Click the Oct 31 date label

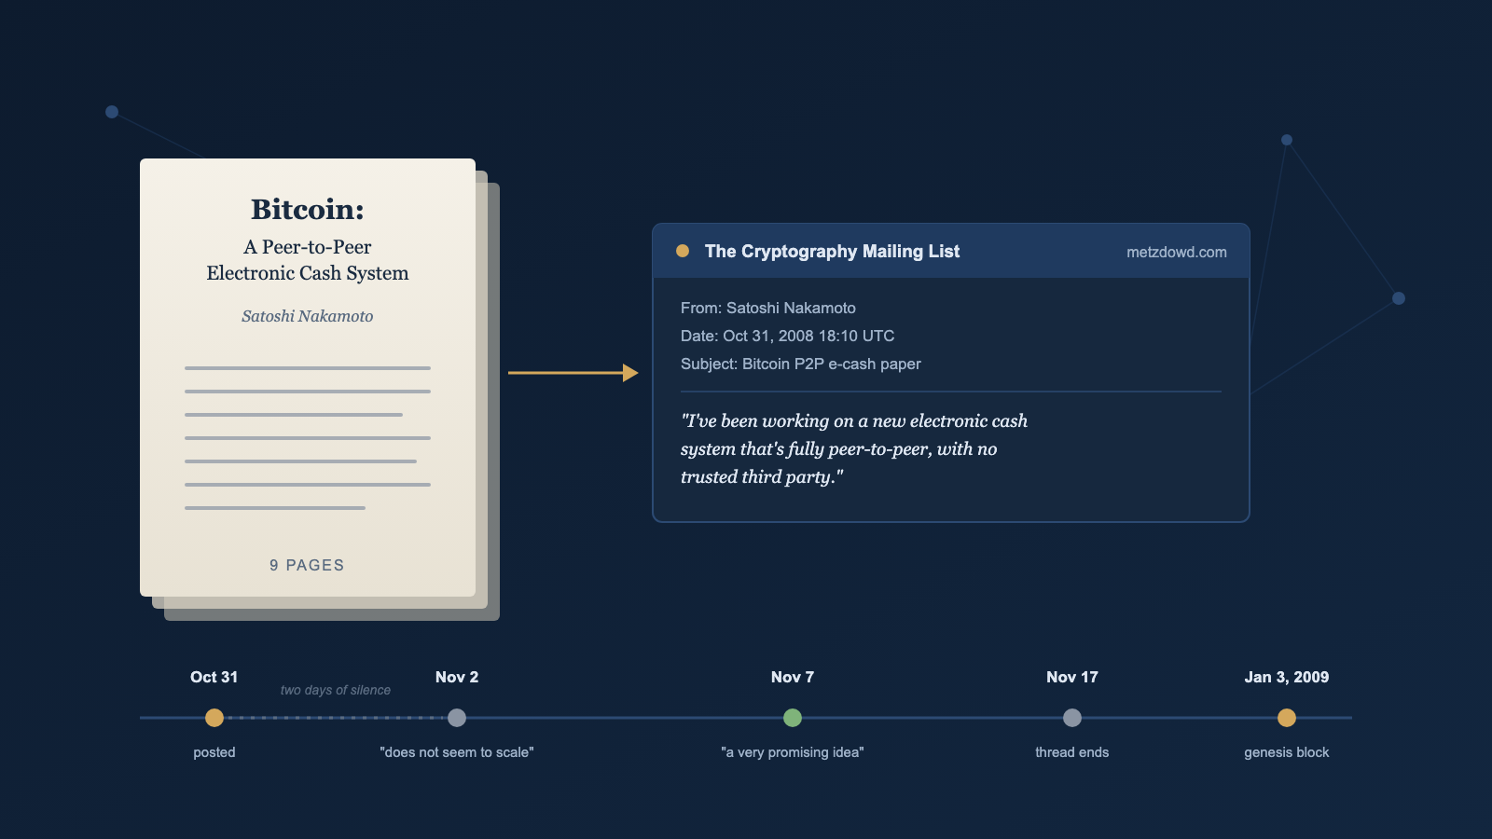click(x=214, y=677)
